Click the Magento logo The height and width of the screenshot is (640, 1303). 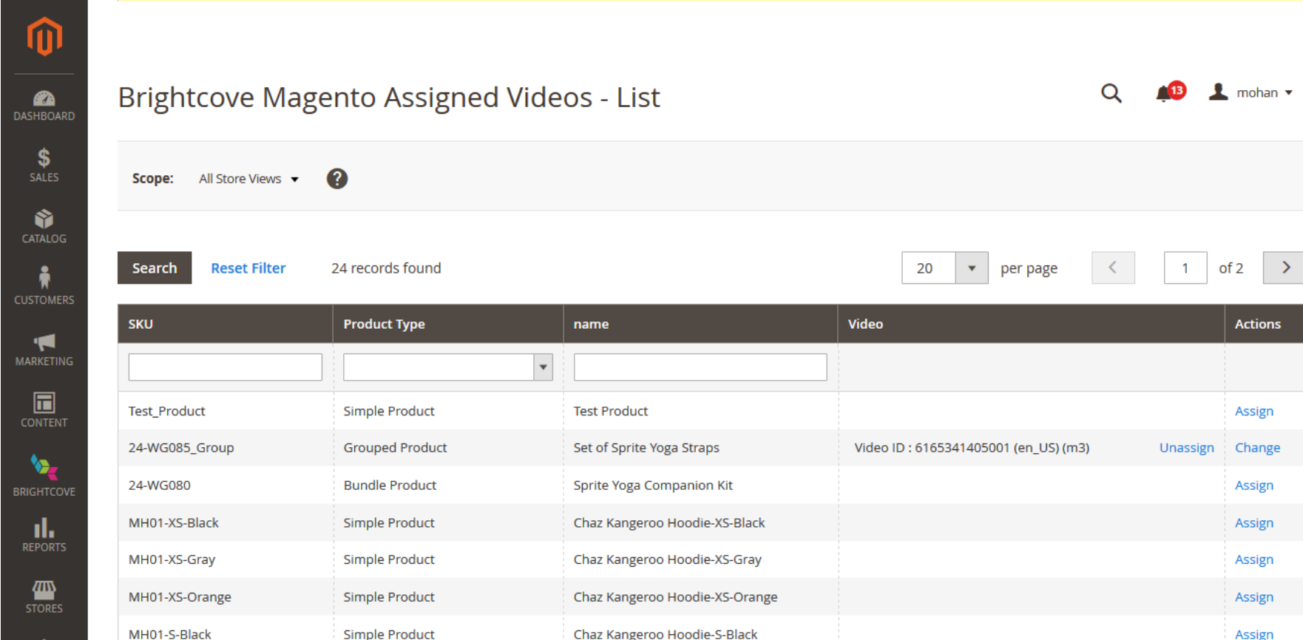(x=44, y=36)
